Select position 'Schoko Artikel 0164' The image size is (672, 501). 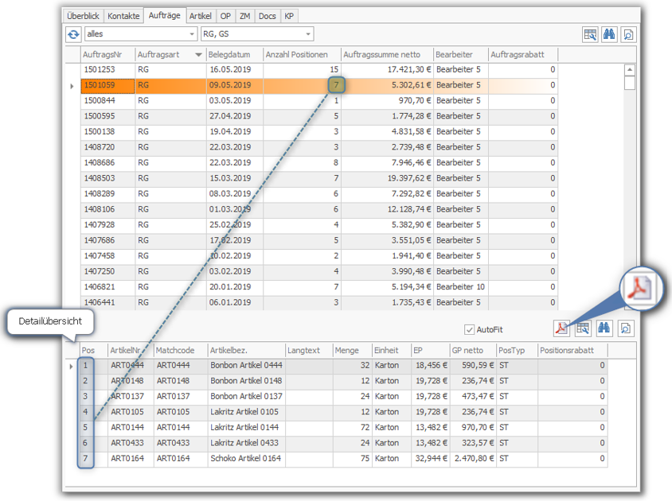coord(247,458)
